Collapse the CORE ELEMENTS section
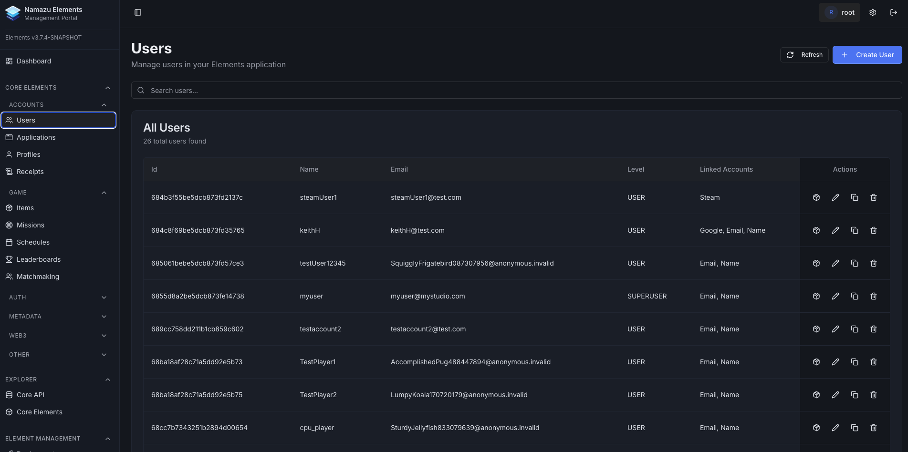 click(x=107, y=87)
